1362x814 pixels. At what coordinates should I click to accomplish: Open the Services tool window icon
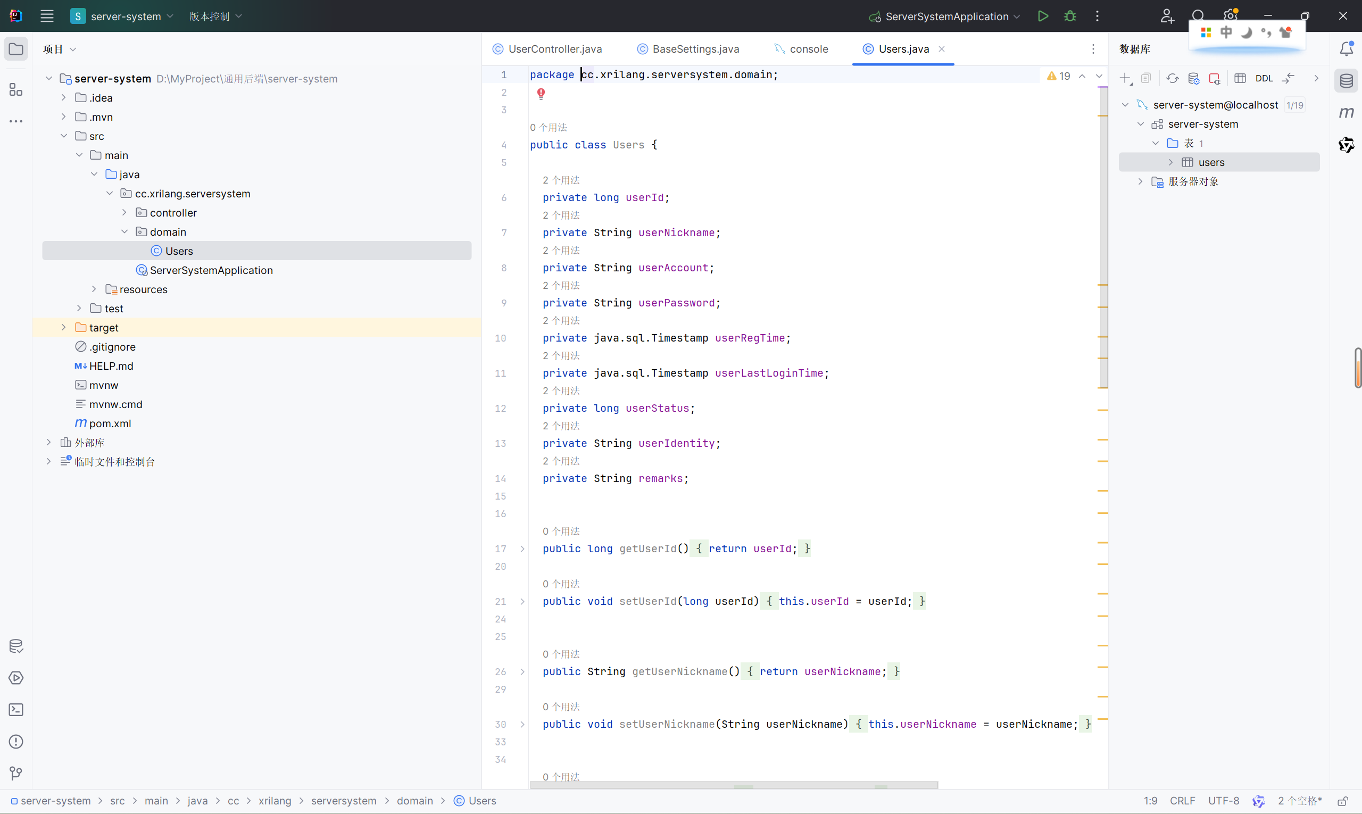16,678
